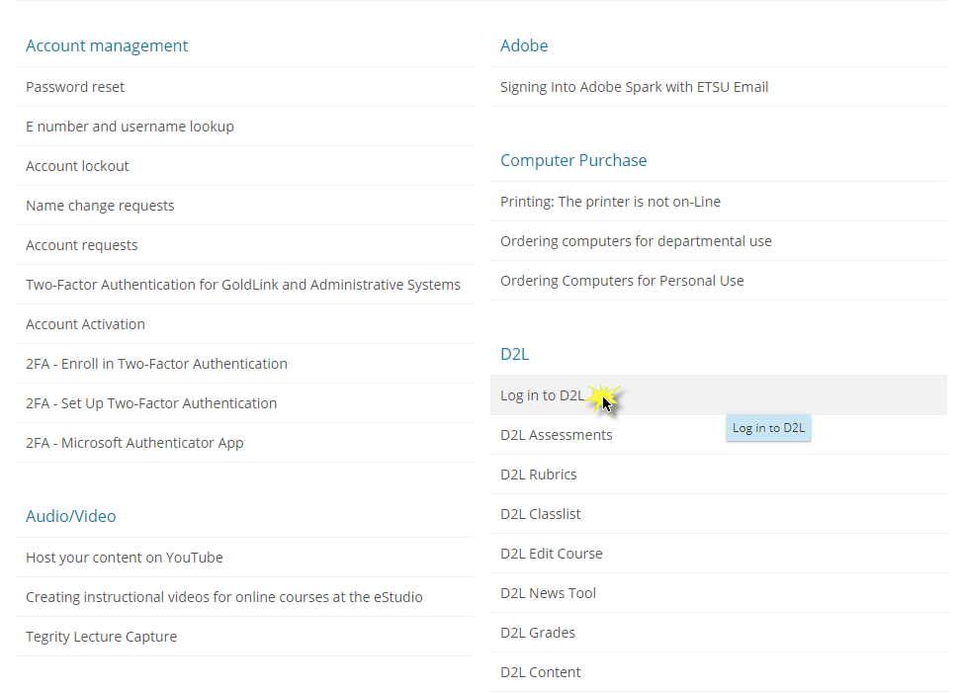Select the D2L Rubrics link
Screen dimensions: 960x693
(x=538, y=475)
